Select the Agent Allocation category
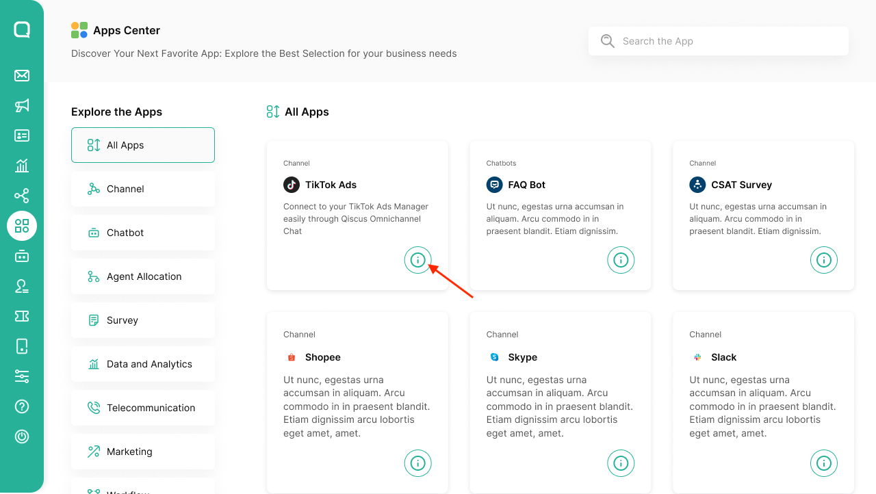This screenshot has width=876, height=494. [143, 276]
